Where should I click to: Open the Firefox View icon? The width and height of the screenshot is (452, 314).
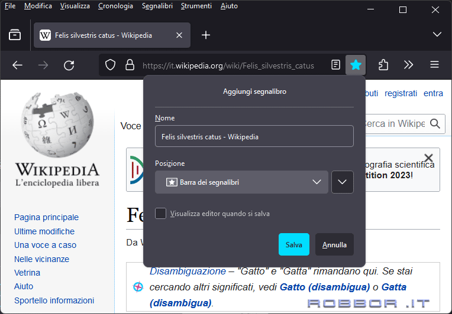pos(15,35)
